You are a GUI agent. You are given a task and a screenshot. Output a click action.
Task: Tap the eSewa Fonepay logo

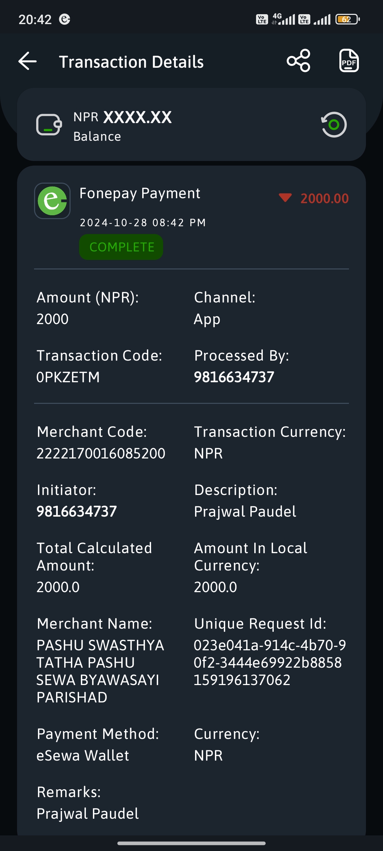coord(52,201)
